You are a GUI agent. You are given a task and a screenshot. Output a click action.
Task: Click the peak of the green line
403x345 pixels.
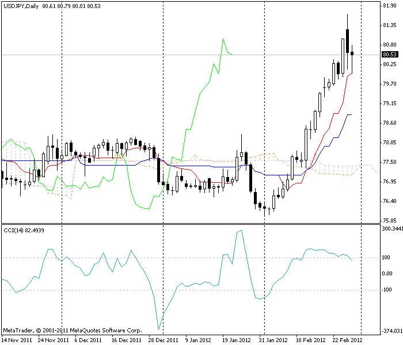pyautogui.click(x=223, y=39)
